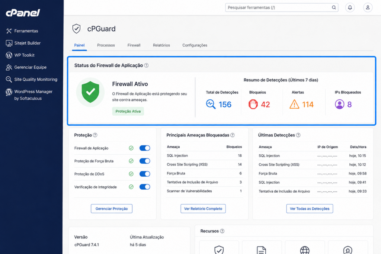This screenshot has width=381, height=254.
Task: Select Força Bruta detection at hoje, 09:58
Action: tap(313, 173)
